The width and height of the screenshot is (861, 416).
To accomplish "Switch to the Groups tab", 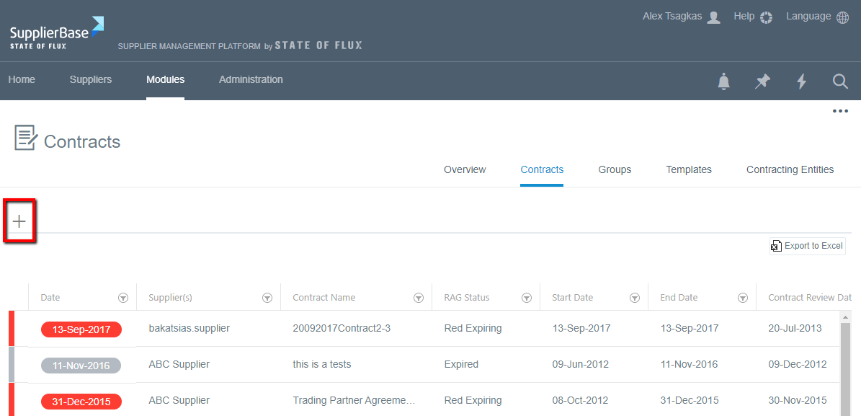I will [615, 169].
